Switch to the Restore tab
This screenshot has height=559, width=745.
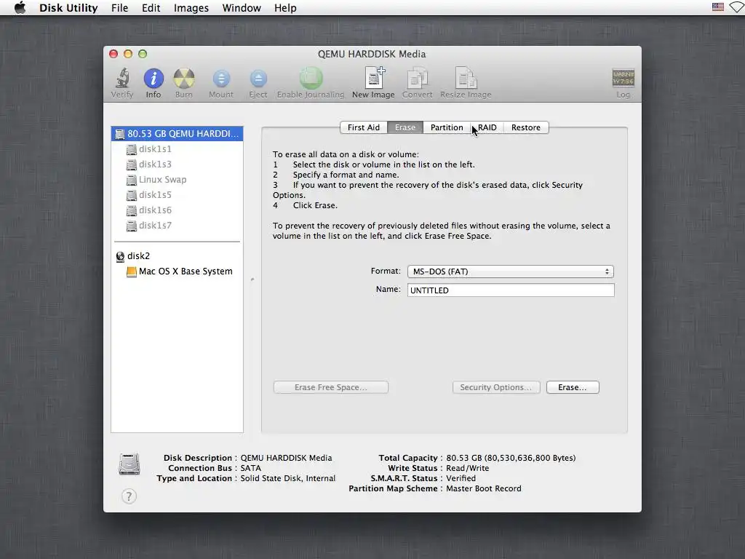point(526,127)
